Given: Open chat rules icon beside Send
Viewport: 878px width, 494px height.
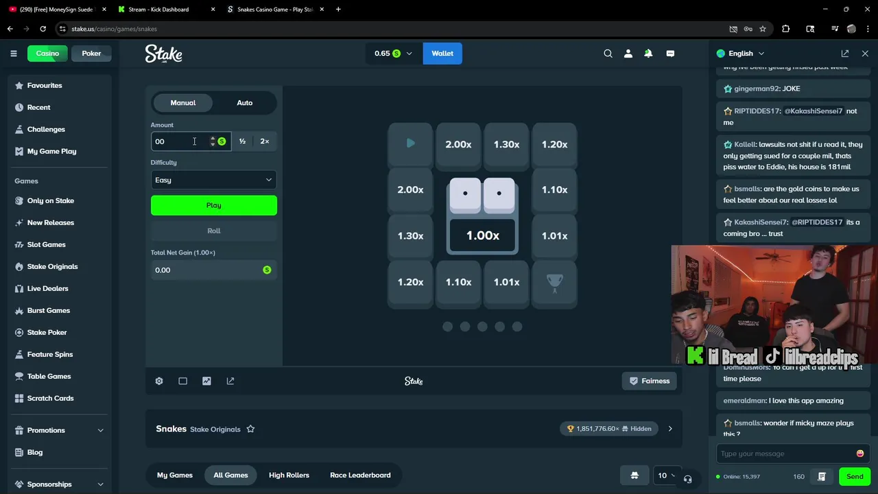Looking at the screenshot, I should coord(822,476).
